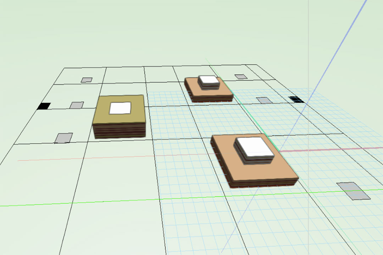Click the black square beside the blue axis line
The image size is (383, 255).
point(295,99)
